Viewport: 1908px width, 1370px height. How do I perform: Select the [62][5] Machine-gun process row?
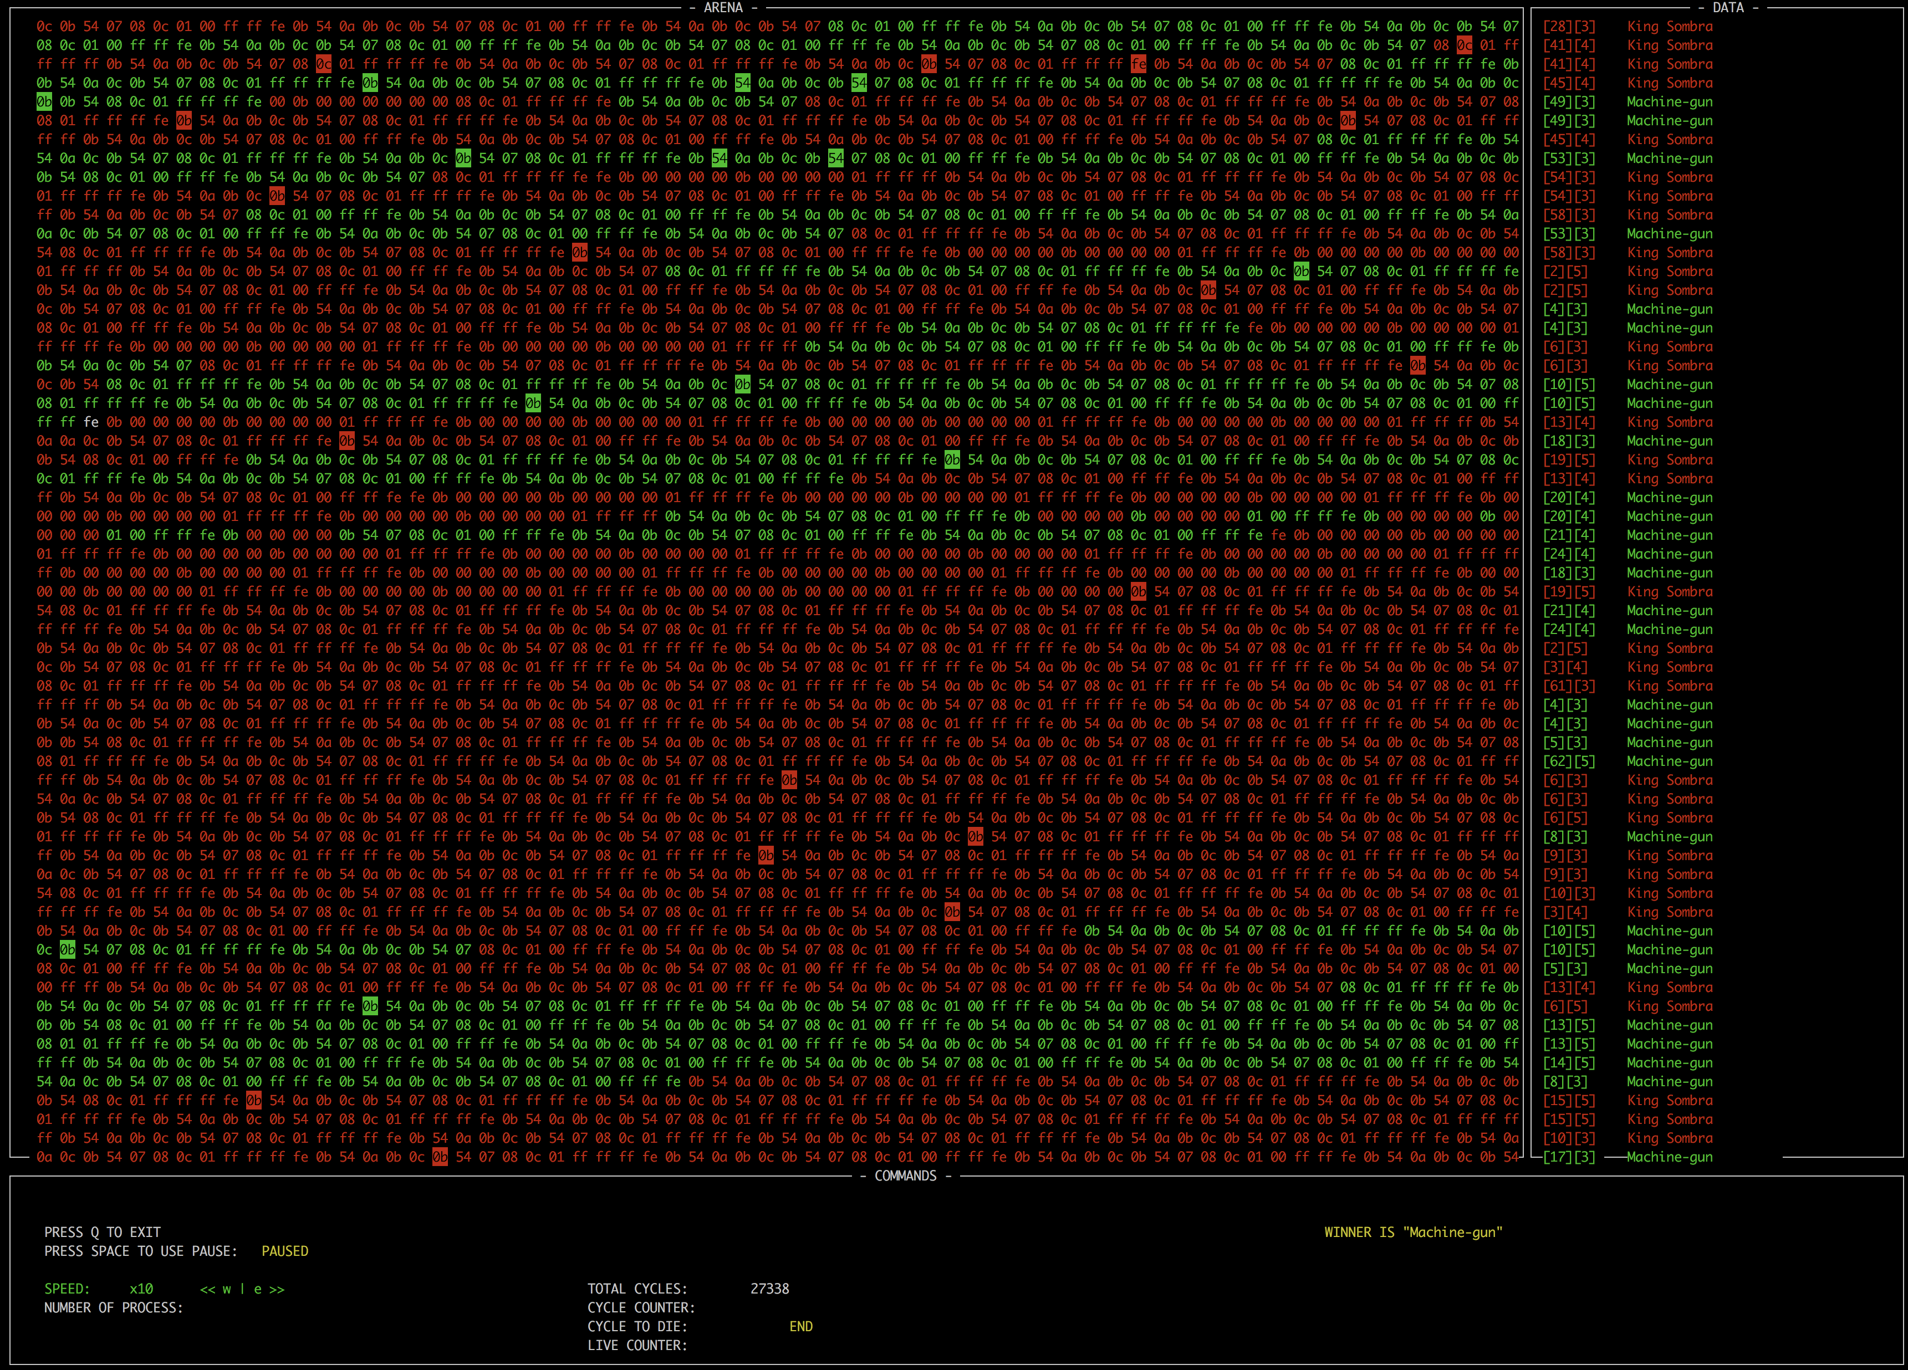tap(1627, 761)
